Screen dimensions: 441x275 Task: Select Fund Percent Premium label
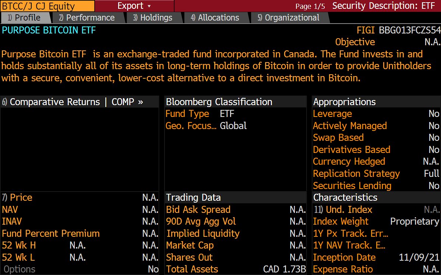click(51, 233)
